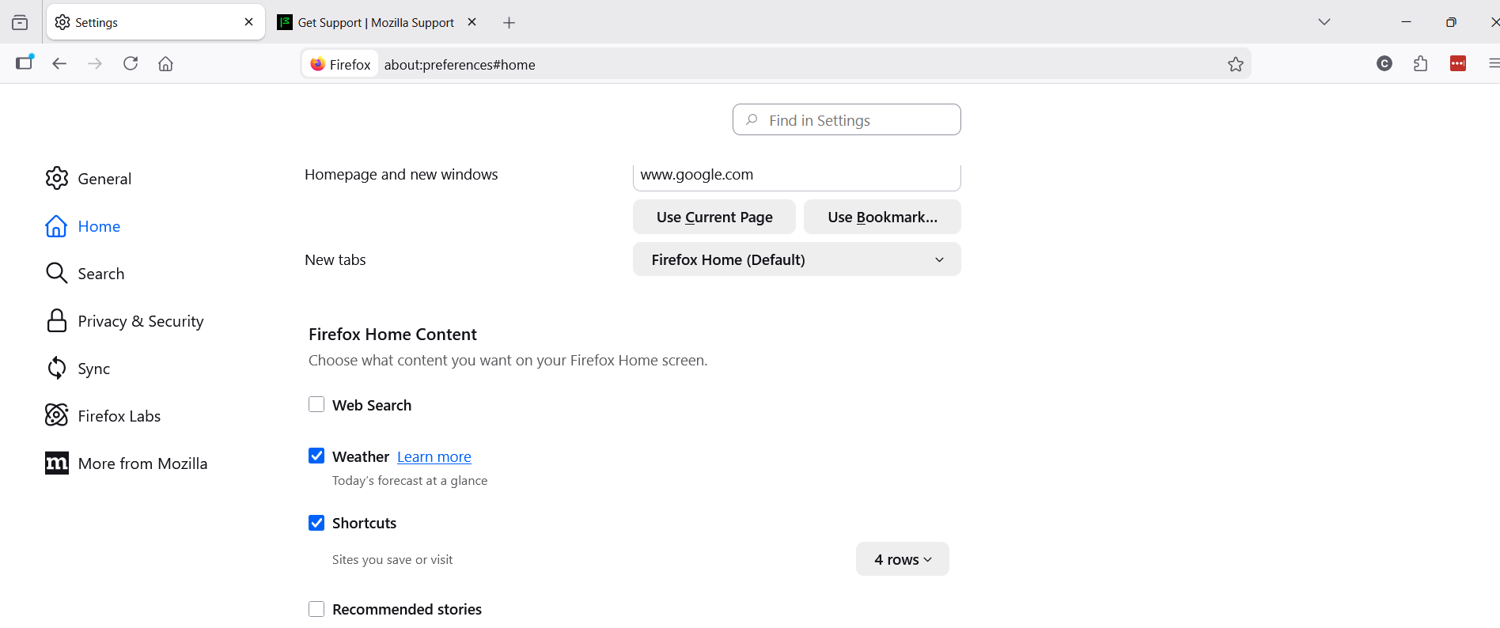Open the list all tabs chevron

[x=1324, y=22]
